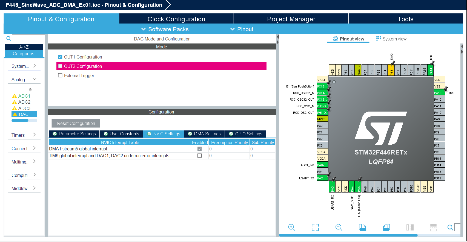The image size is (467, 242).
Task: Open GPIO Settings tab
Action: pyautogui.click(x=245, y=134)
